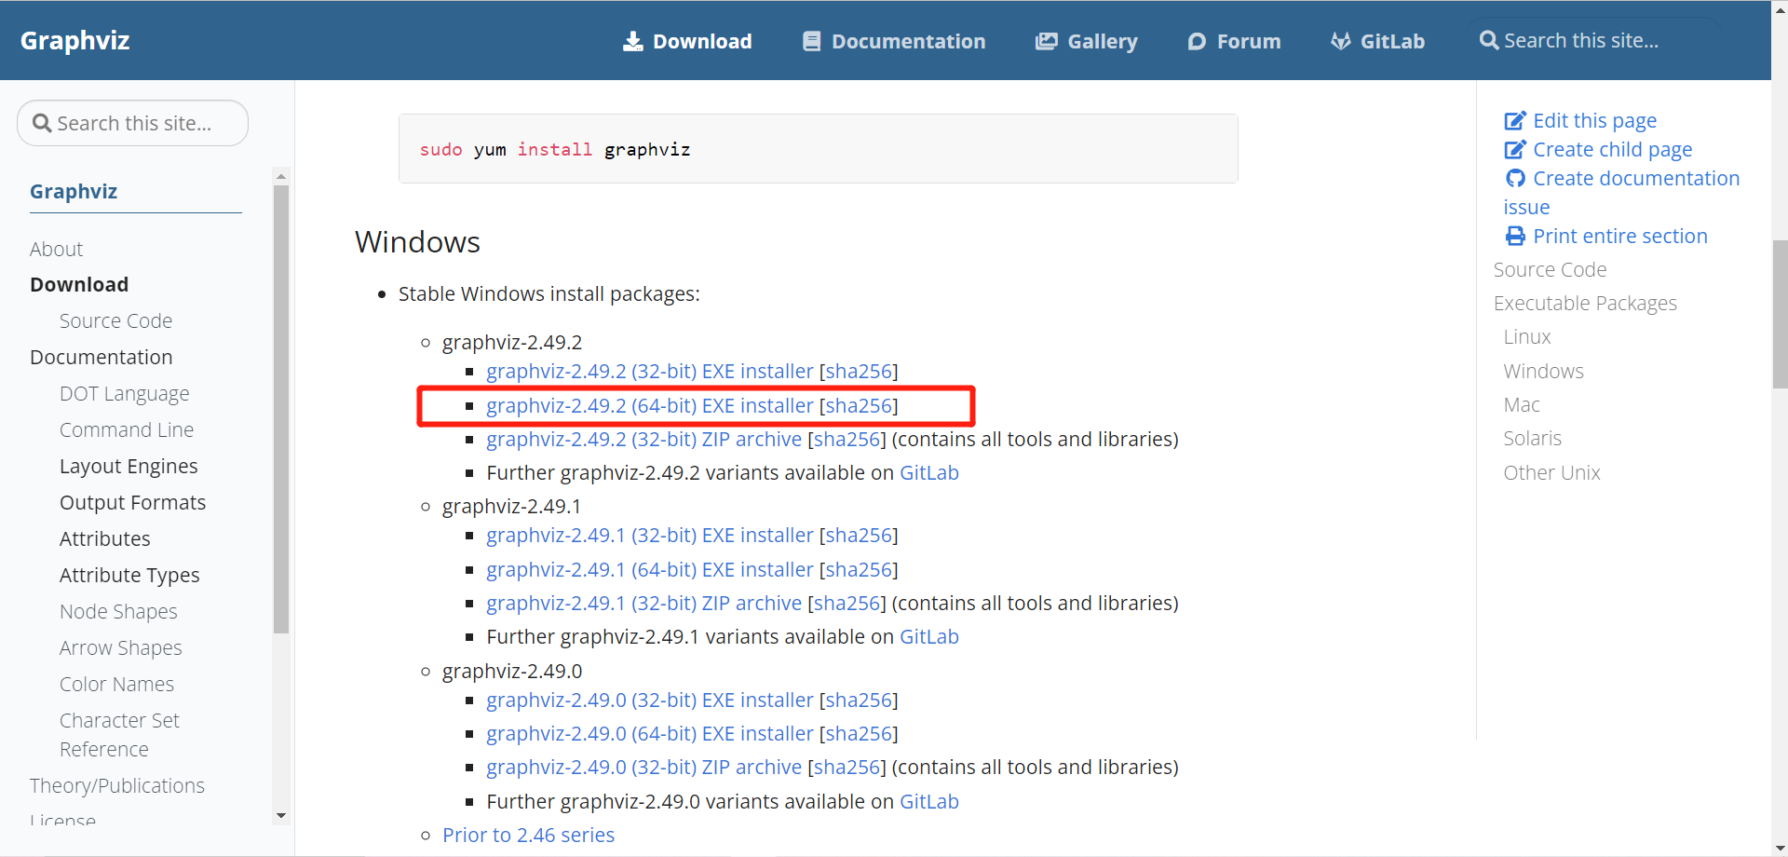The height and width of the screenshot is (857, 1788).
Task: Jump to Executable Packages in page contents
Action: point(1585,303)
